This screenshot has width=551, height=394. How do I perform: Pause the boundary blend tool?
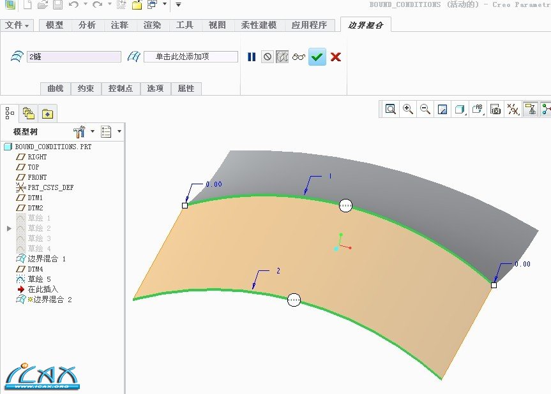pyautogui.click(x=252, y=57)
